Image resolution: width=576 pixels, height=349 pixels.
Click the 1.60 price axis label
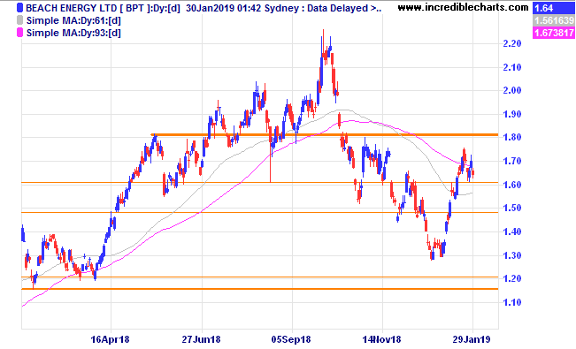(x=511, y=185)
